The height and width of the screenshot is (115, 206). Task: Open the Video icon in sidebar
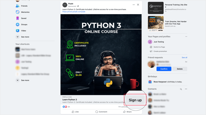(18, 31)
